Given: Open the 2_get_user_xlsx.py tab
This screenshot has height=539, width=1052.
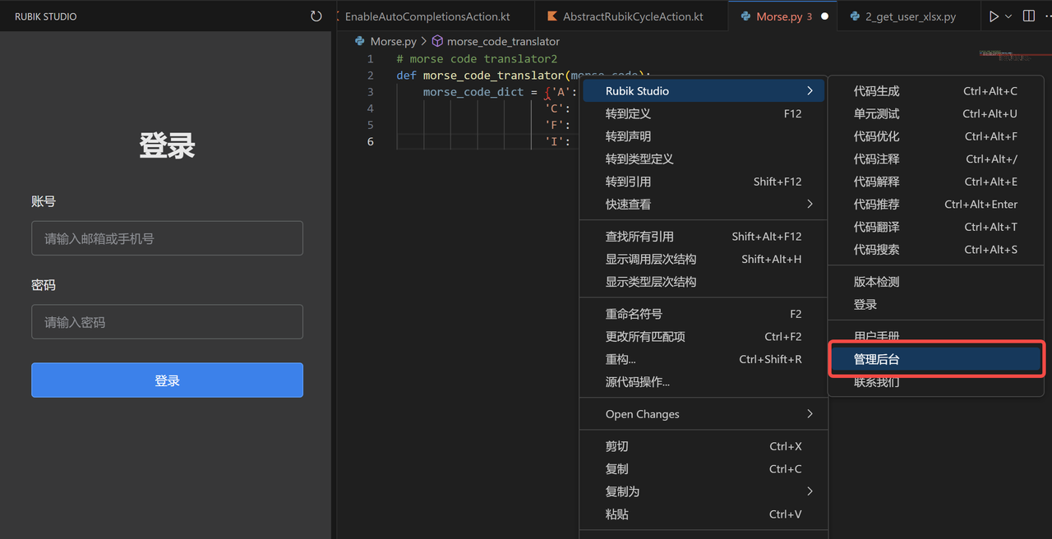Looking at the screenshot, I should point(911,16).
